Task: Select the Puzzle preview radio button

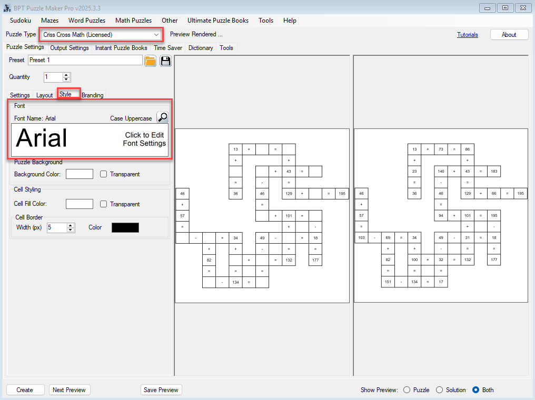Action: click(407, 390)
